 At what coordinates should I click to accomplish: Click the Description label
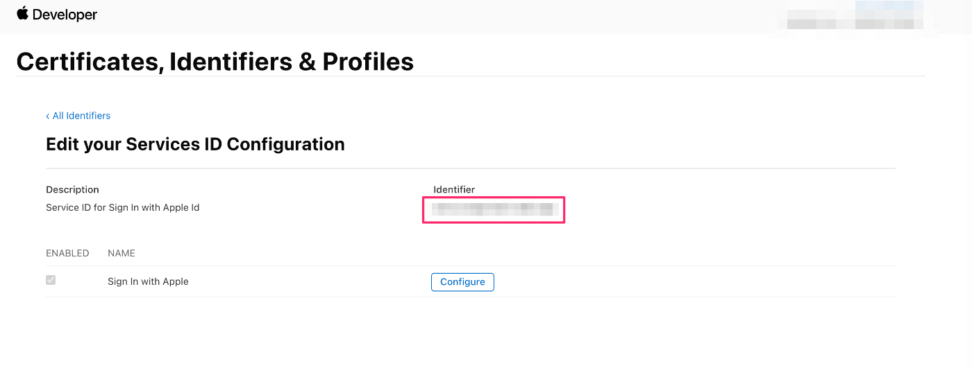point(72,190)
